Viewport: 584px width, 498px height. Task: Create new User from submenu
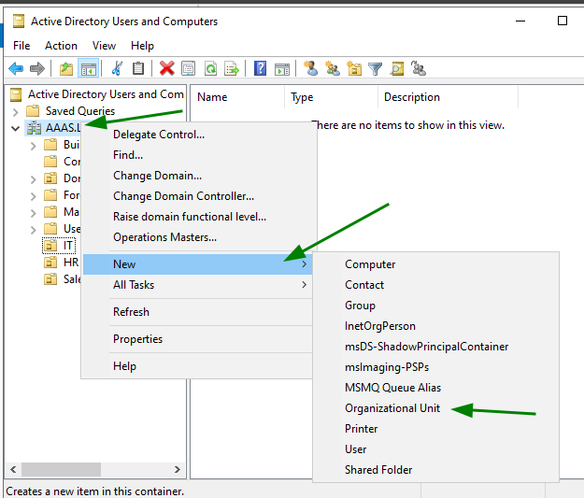(435, 449)
